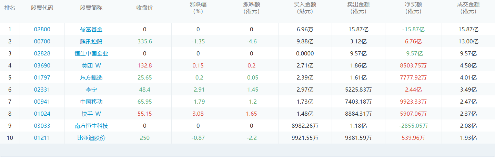Click the 收盘价 column header
Viewport: 495px width, 157px height.
(x=144, y=8)
